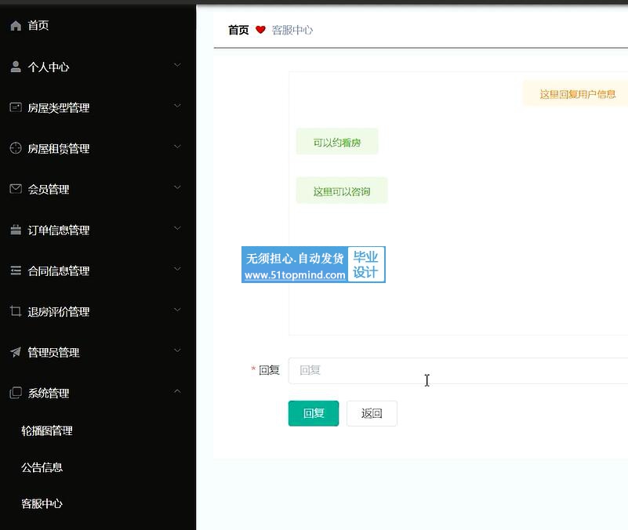Click the paper plane icon beside 管理员管理
The width and height of the screenshot is (628, 530).
coord(16,352)
